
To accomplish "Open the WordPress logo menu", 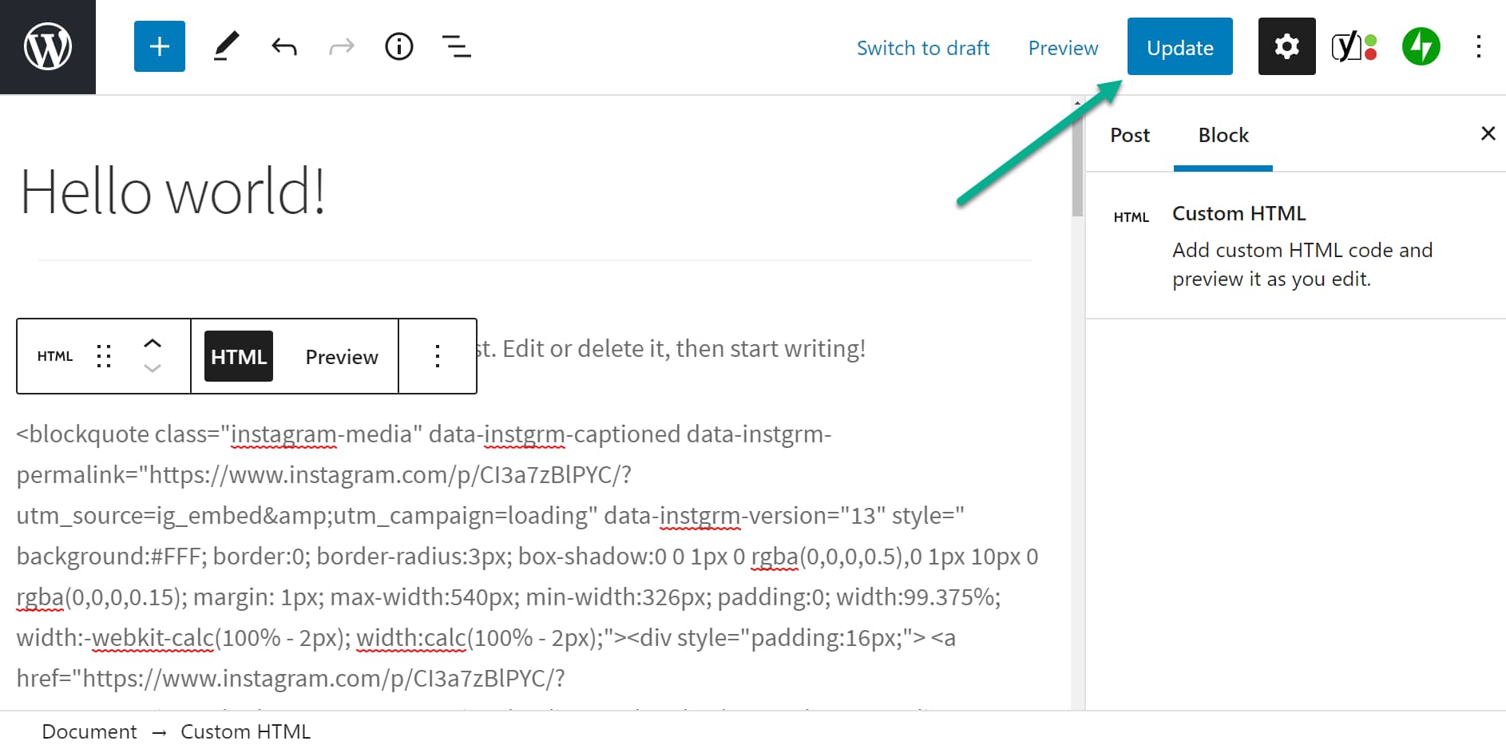I will click(x=48, y=47).
